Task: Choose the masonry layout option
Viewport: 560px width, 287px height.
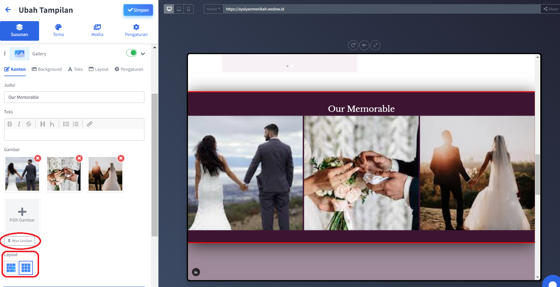Action: [11, 268]
